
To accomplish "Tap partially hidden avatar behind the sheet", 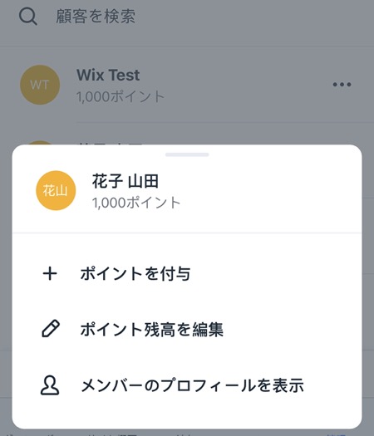I will point(40,143).
